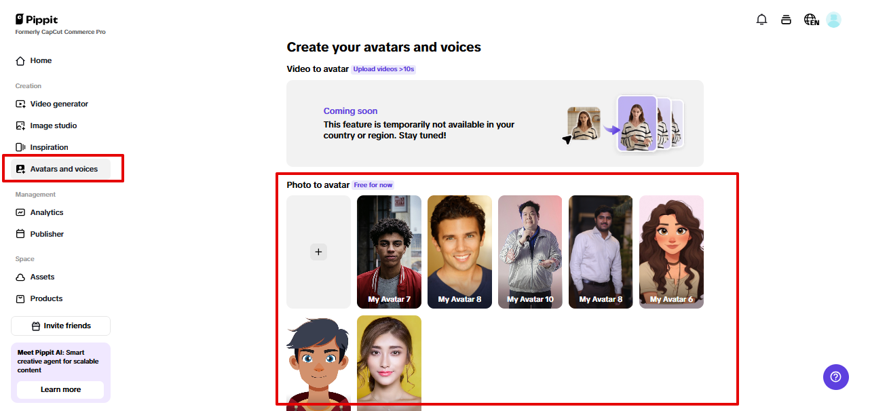870x411 pixels.
Task: Select the Video generator tool
Action: 58,104
